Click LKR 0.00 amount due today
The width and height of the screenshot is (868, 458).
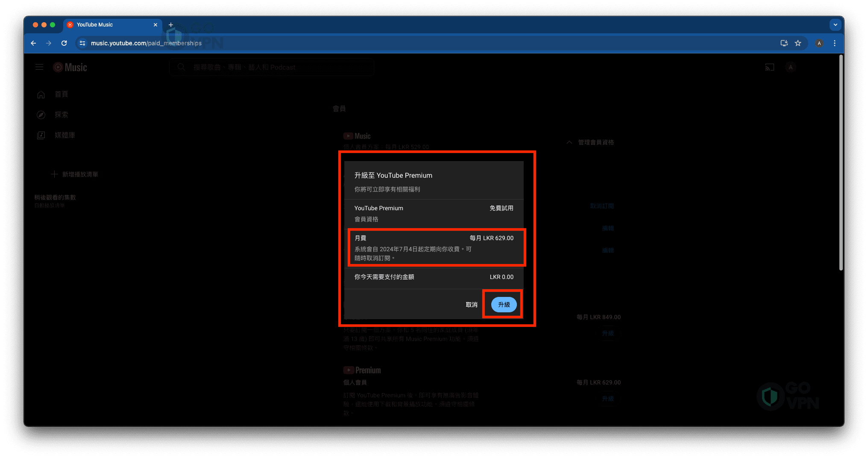(501, 277)
